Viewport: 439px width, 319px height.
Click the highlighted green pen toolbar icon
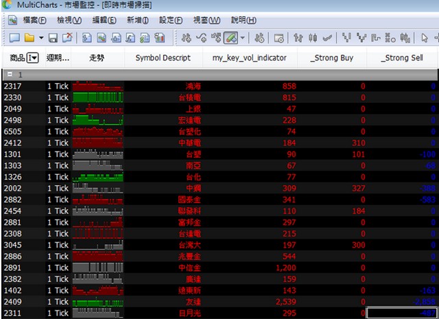(x=230, y=38)
